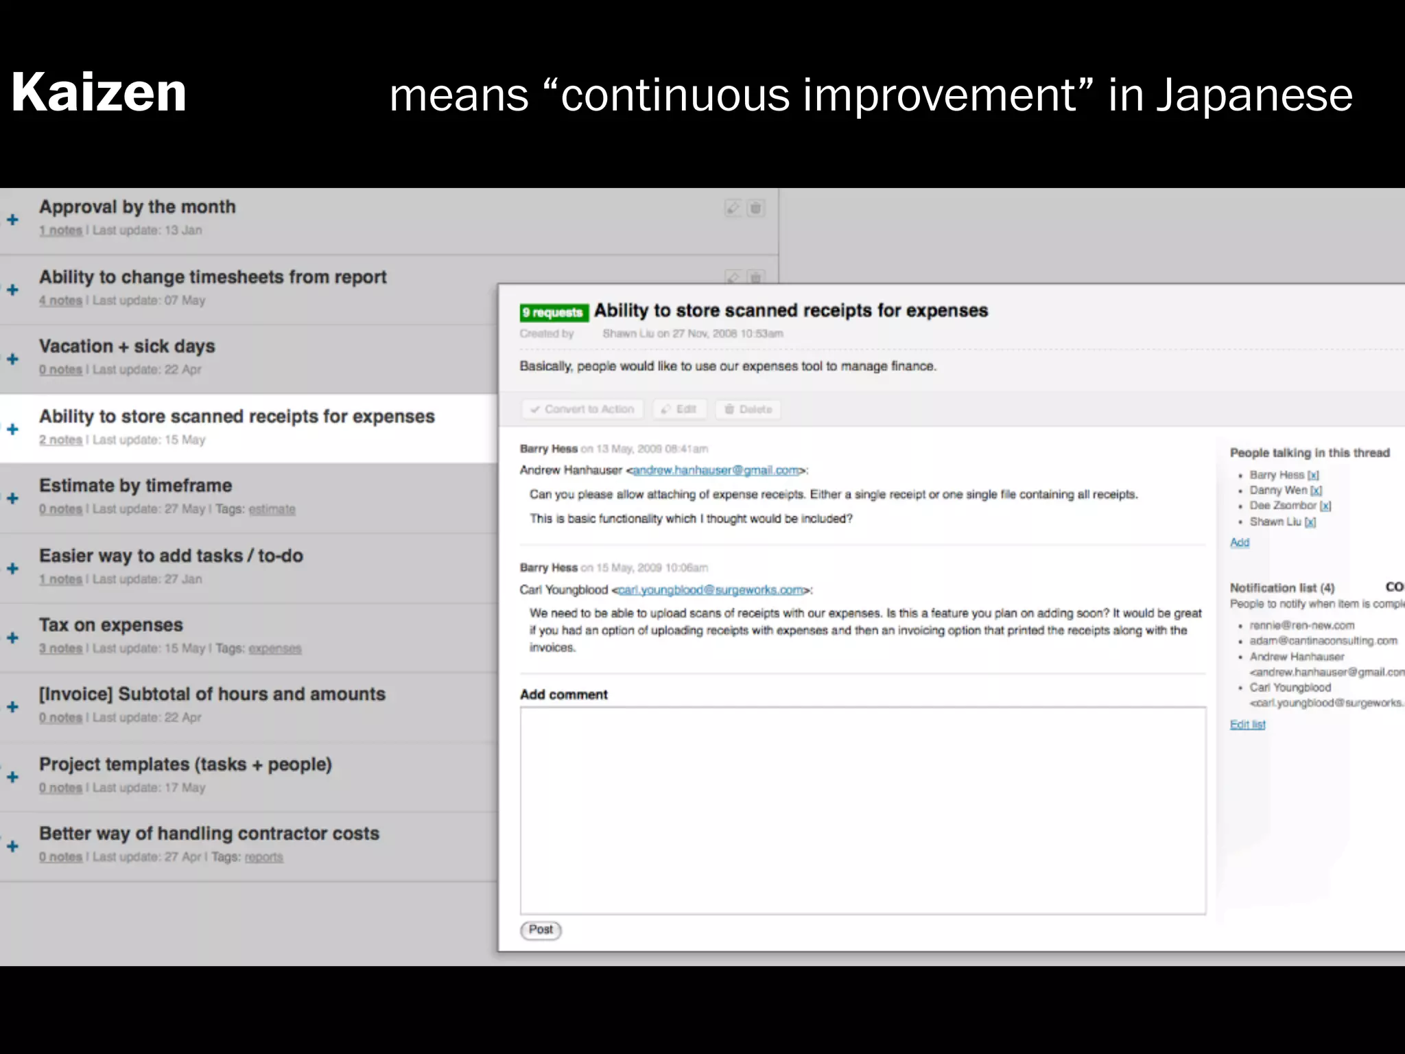This screenshot has height=1054, width=1405.
Task: Click 'Edit list' link under notification list
Action: 1248,725
